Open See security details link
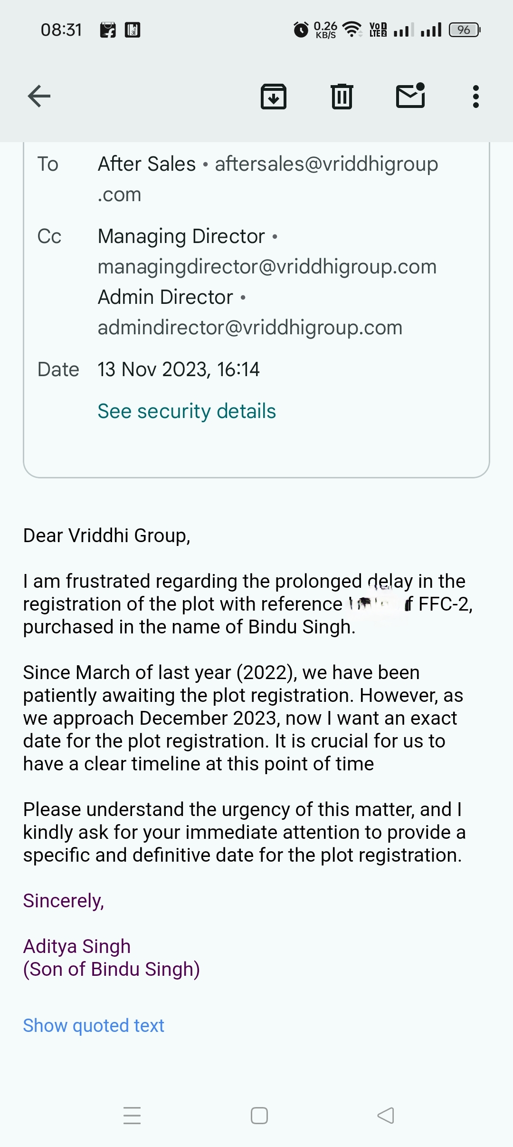 coord(187,411)
